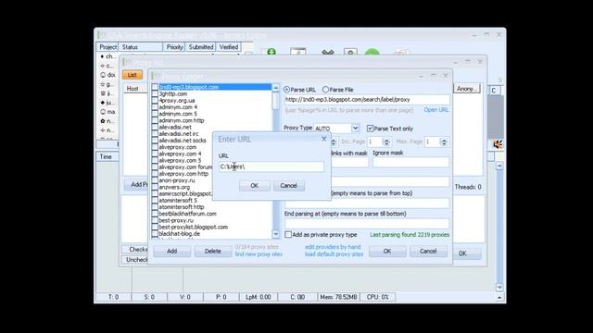Click the Ignore mask input field
Screen dimensions: 593x333
click(x=410, y=163)
